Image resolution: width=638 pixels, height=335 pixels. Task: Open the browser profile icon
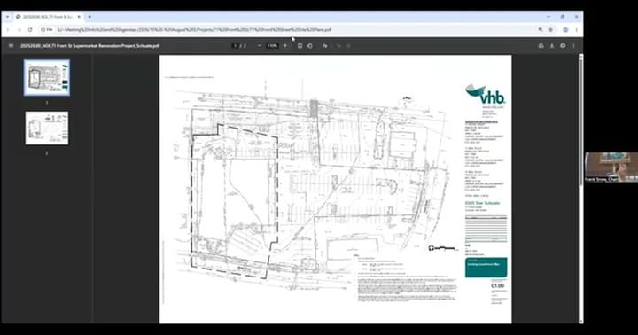[565, 30]
